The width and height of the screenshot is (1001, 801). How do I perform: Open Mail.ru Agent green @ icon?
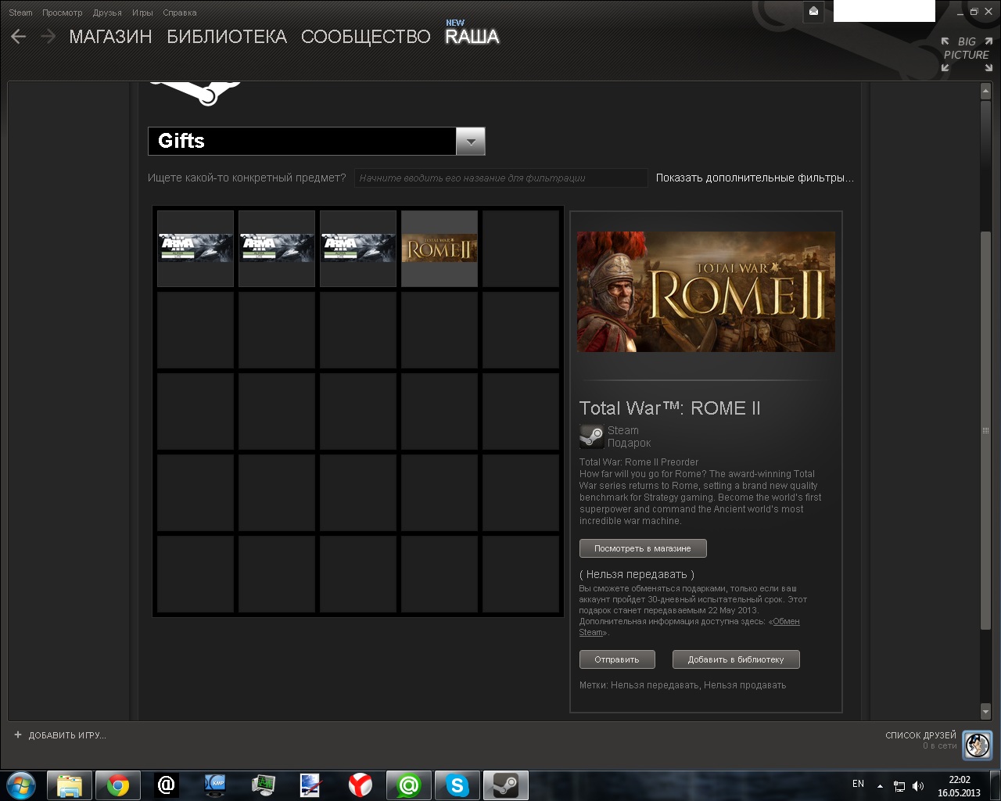point(408,785)
